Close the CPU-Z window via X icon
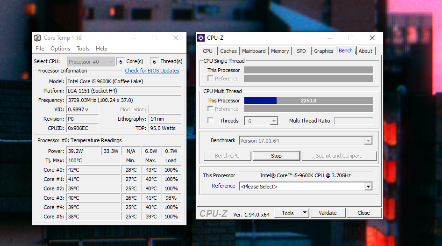 [x=372, y=38]
